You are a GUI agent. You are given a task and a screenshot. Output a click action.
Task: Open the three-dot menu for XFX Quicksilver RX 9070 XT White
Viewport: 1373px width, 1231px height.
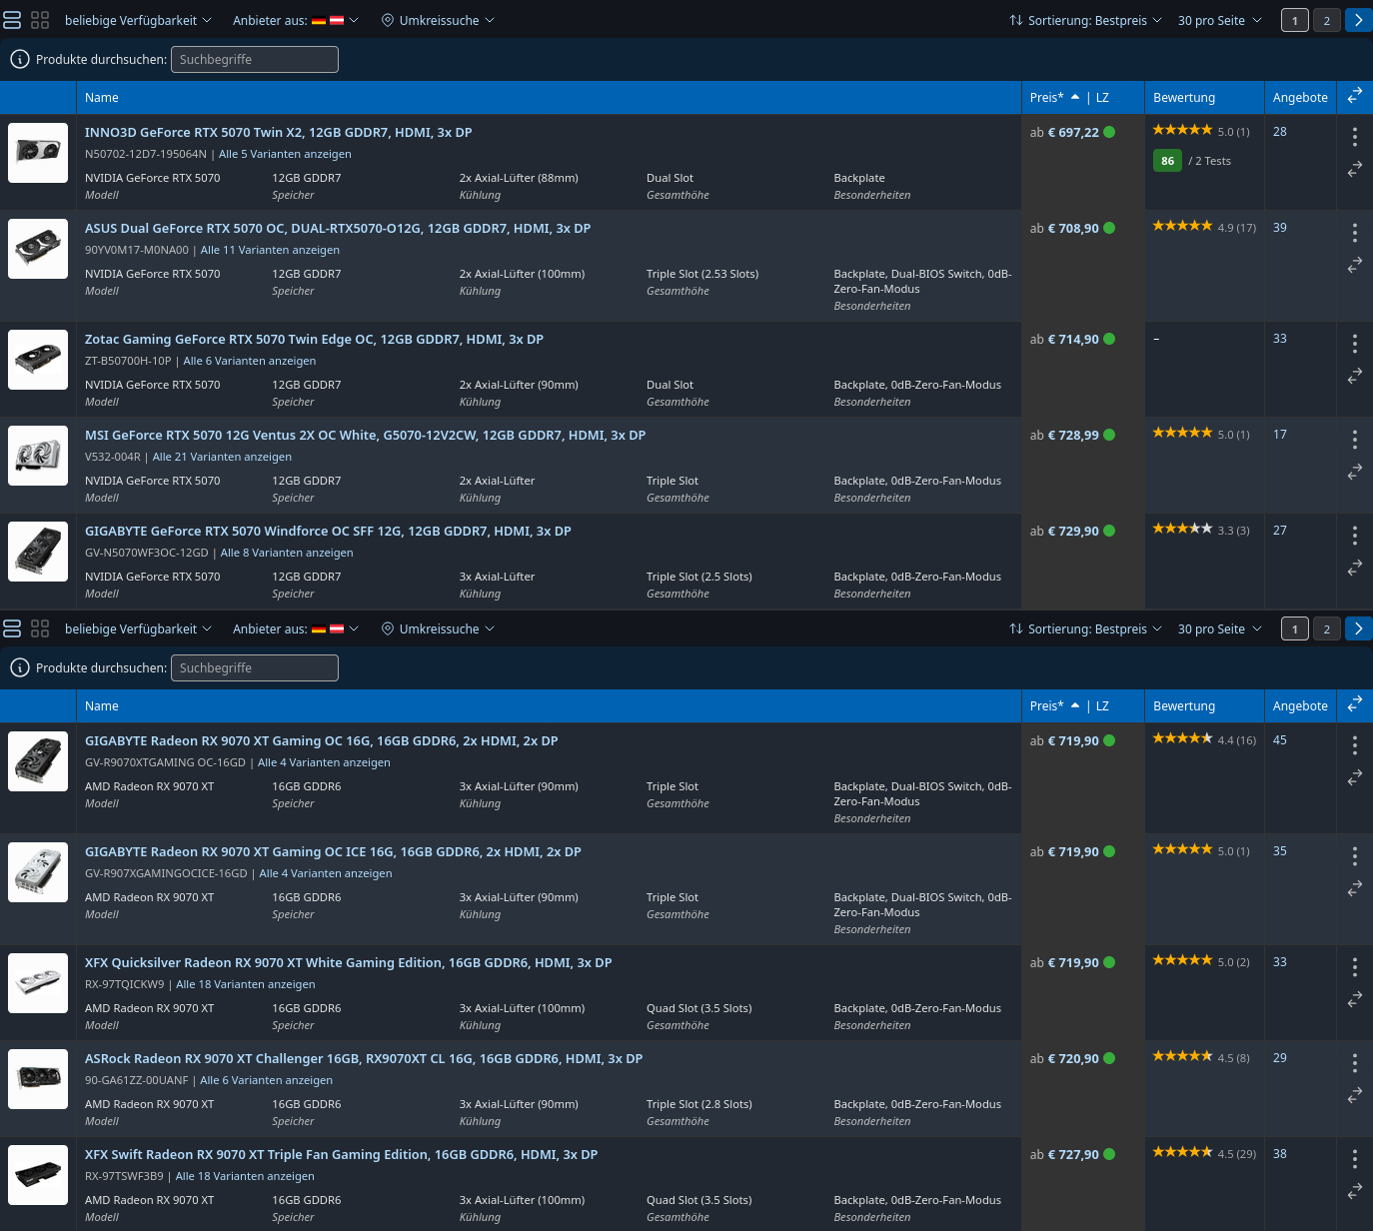1355,967
